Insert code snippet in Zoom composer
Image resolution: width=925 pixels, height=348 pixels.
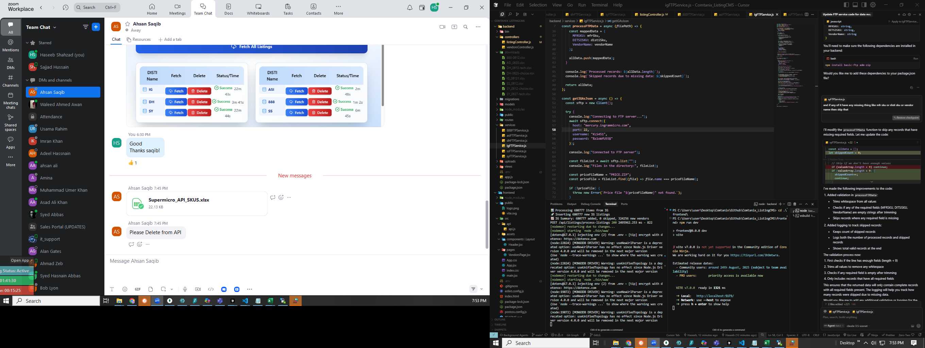pos(211,289)
